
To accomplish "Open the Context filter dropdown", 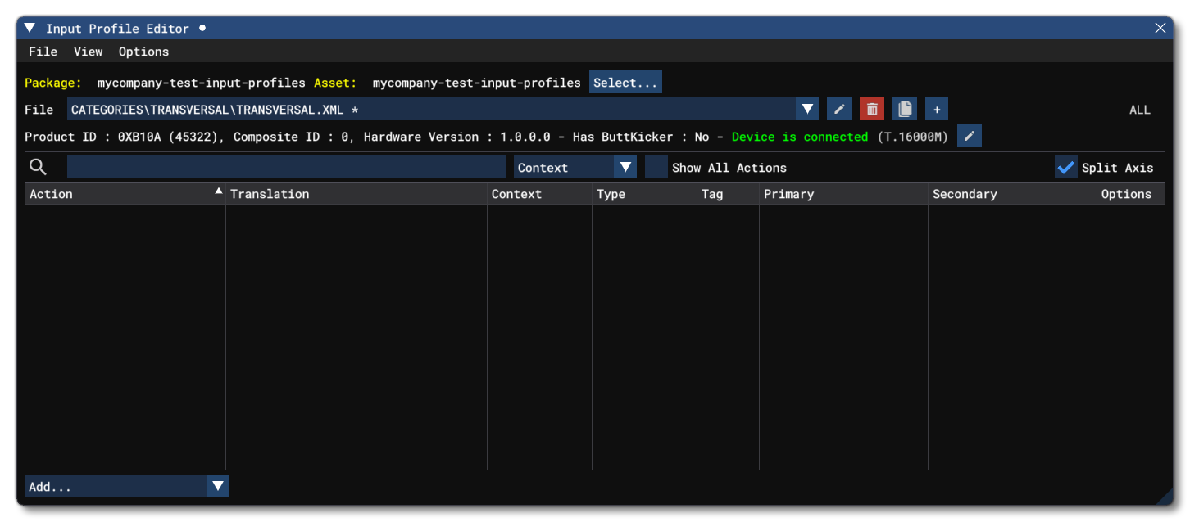I will [x=626, y=167].
